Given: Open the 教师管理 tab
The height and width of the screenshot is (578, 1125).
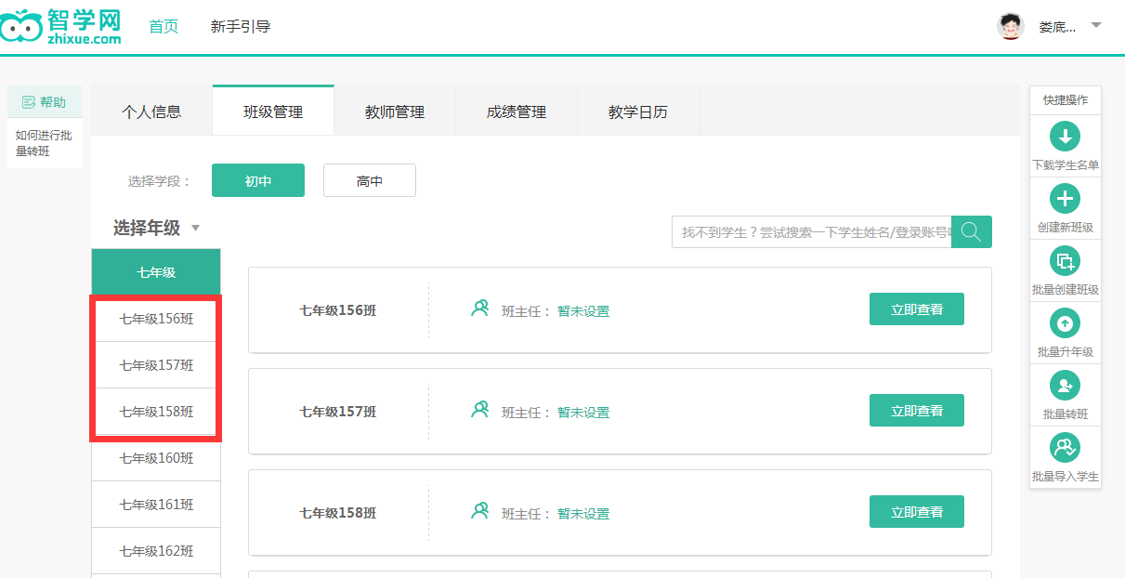Looking at the screenshot, I should tap(395, 112).
